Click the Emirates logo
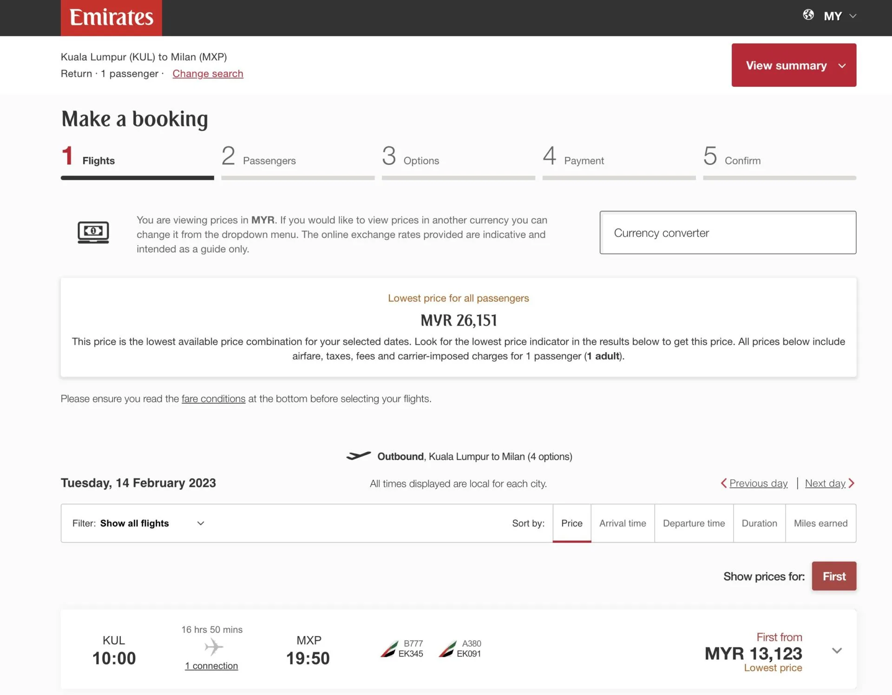The width and height of the screenshot is (892, 695). tap(111, 18)
